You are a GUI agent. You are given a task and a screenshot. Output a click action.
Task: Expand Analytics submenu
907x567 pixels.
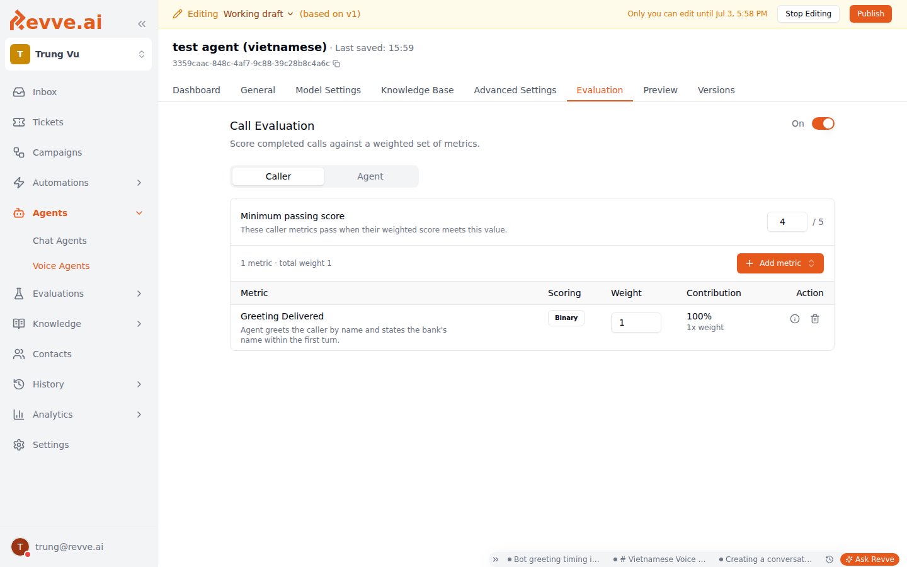(139, 415)
